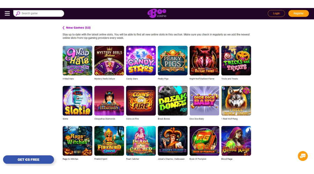Click the magnifier search icon
Screen dimensions: 314x174
click(18, 13)
